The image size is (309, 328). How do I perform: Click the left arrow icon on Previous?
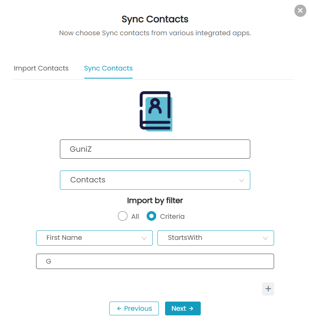click(x=119, y=308)
